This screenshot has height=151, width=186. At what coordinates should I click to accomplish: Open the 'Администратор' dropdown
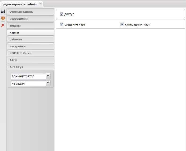48,76
